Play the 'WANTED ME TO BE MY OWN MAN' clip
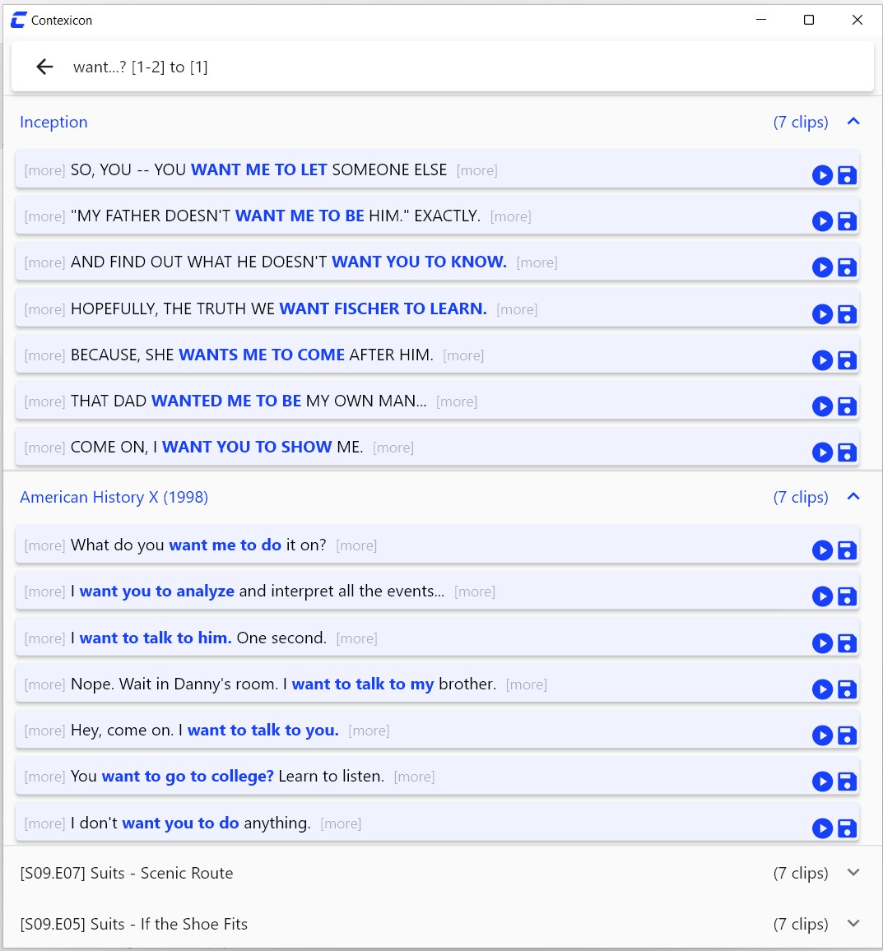The image size is (883, 951). pyautogui.click(x=822, y=406)
